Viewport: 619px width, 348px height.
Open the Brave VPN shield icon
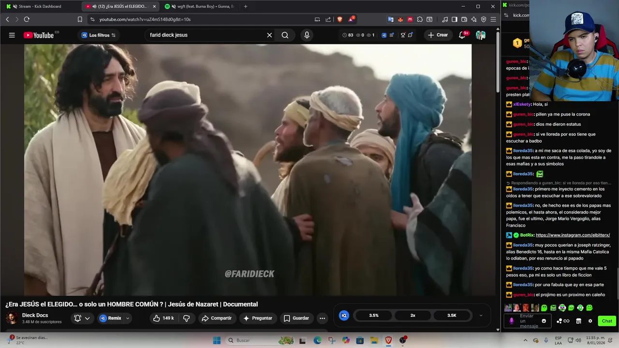484,19
